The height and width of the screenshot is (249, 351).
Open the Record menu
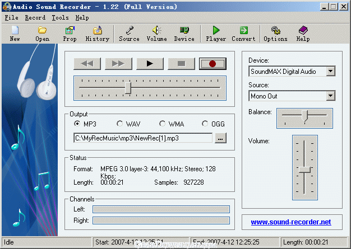point(35,18)
